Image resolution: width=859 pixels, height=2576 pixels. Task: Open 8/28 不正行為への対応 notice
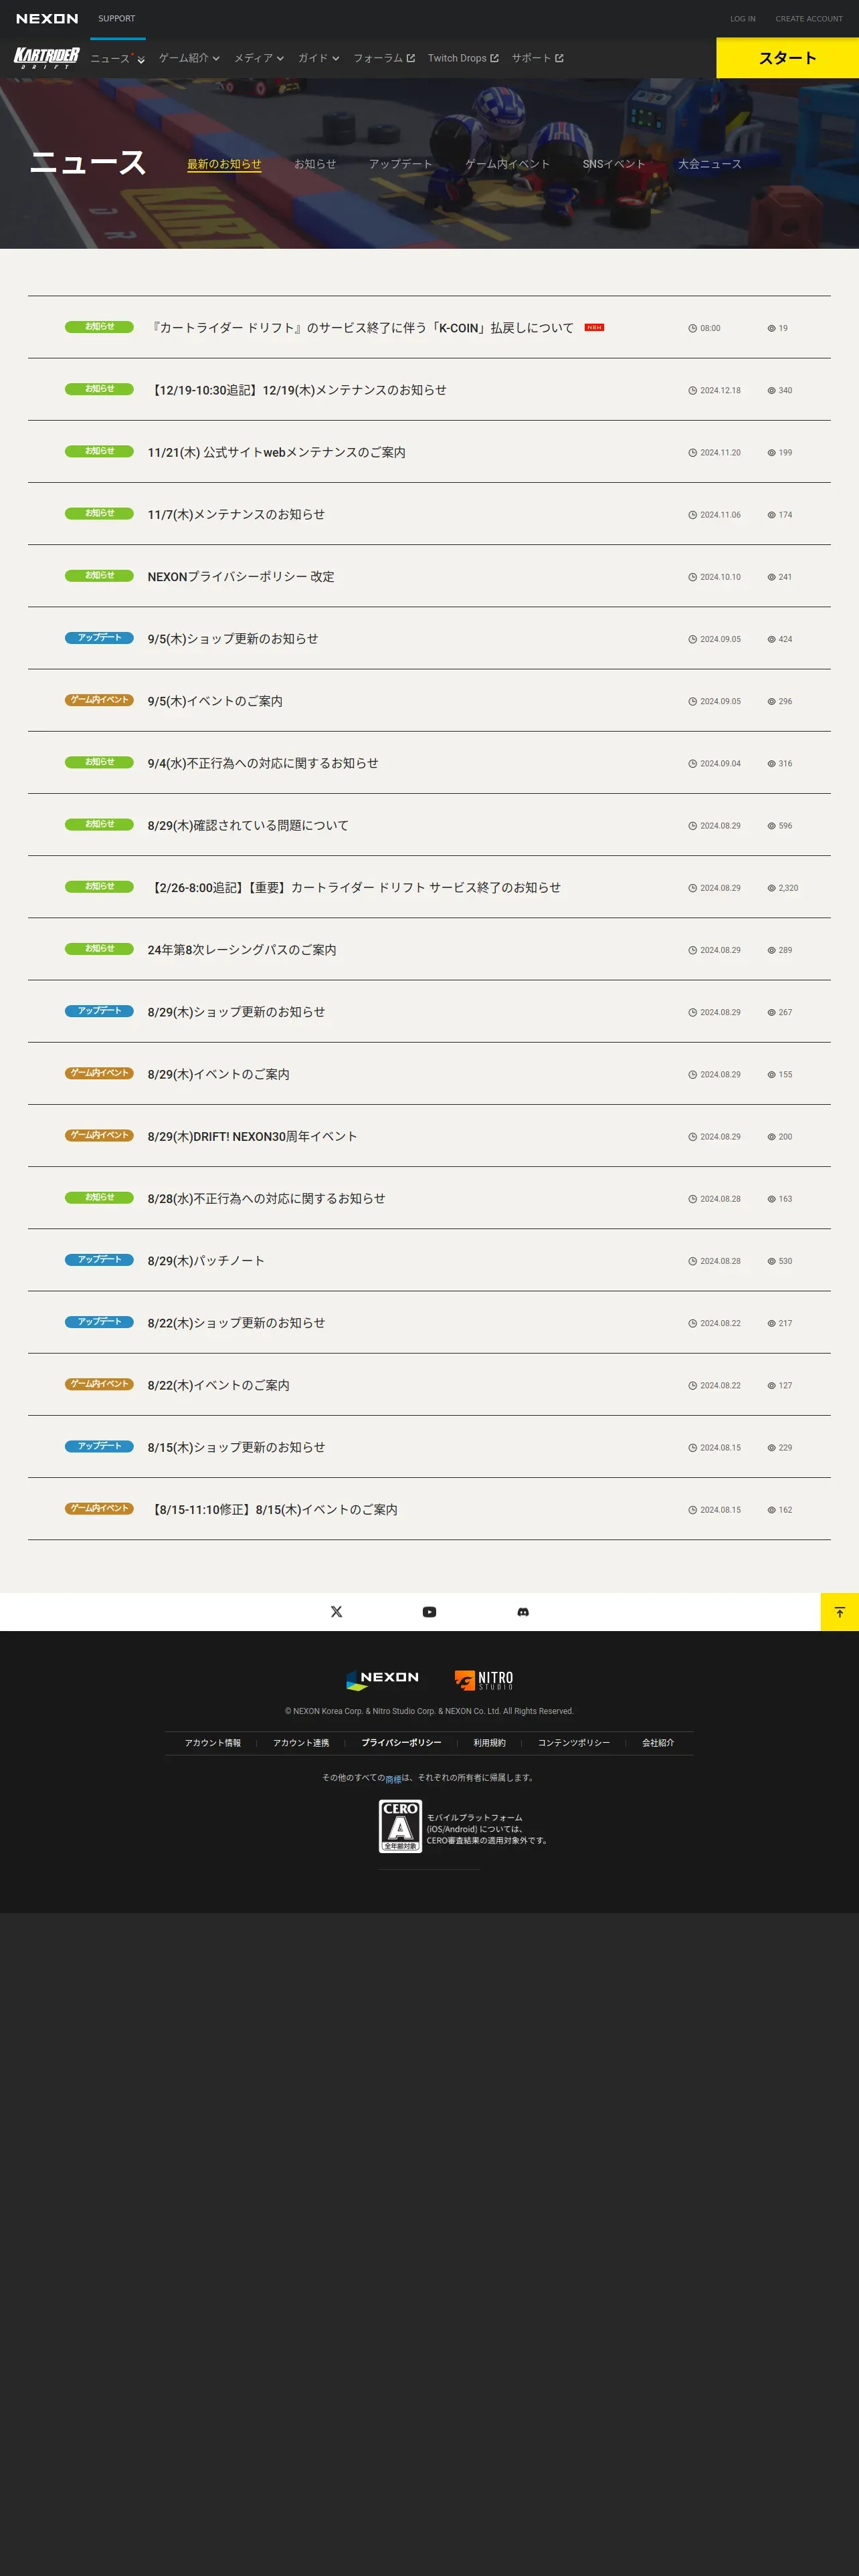point(266,1198)
